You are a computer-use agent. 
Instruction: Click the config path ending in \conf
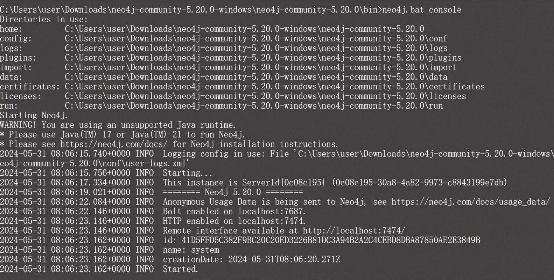pyautogui.click(x=256, y=38)
